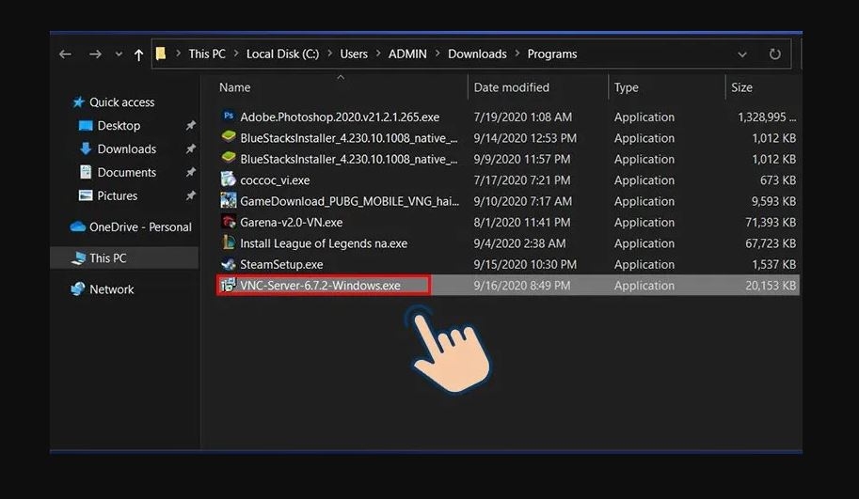
Task: Select VNC-Server-6.7.2-Windows.exe file
Action: pos(320,286)
